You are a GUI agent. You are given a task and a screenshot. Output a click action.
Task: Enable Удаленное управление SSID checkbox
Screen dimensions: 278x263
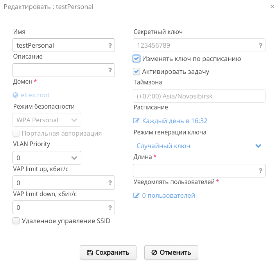(16, 221)
